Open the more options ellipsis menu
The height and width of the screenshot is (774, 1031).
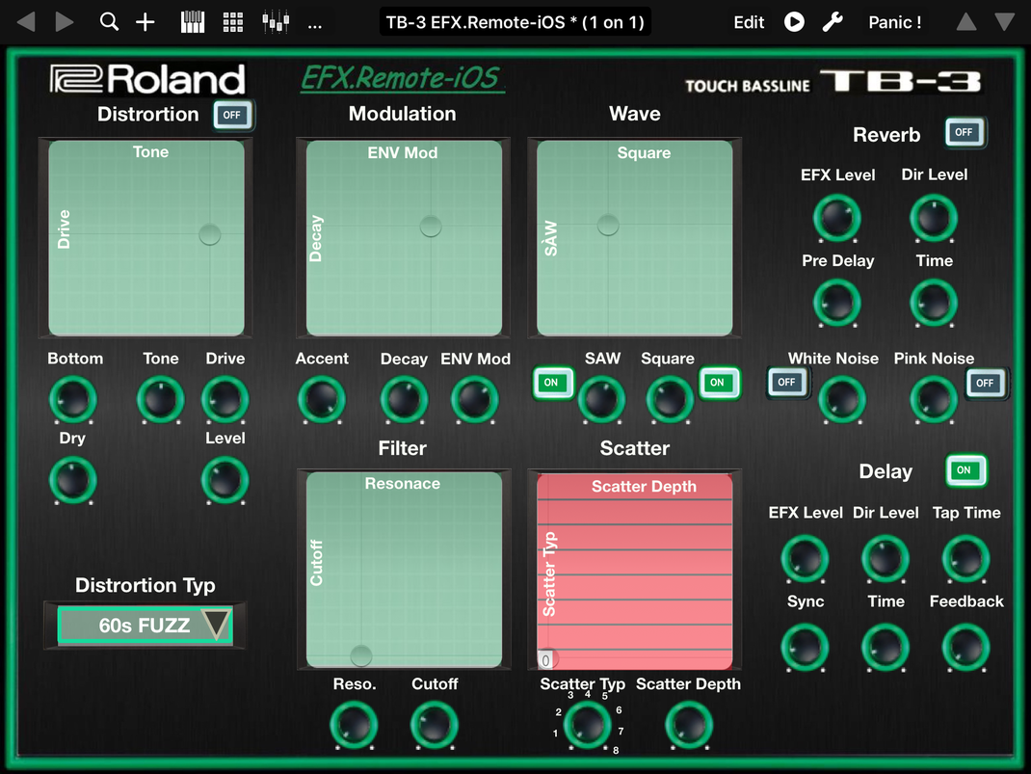pos(315,26)
